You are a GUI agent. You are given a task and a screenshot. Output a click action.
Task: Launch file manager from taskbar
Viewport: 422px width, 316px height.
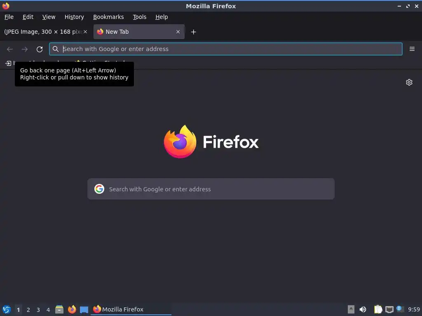tap(59, 309)
